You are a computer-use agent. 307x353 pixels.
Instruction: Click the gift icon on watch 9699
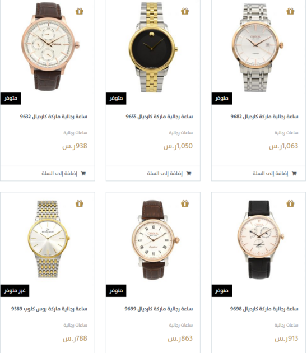click(x=185, y=203)
